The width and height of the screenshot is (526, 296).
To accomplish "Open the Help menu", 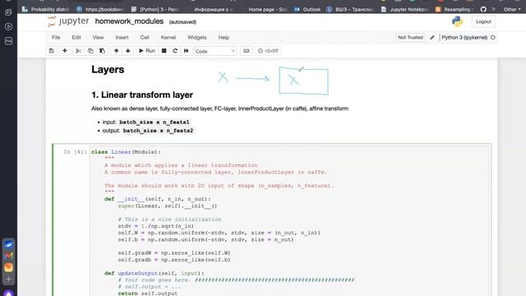I will pos(224,37).
